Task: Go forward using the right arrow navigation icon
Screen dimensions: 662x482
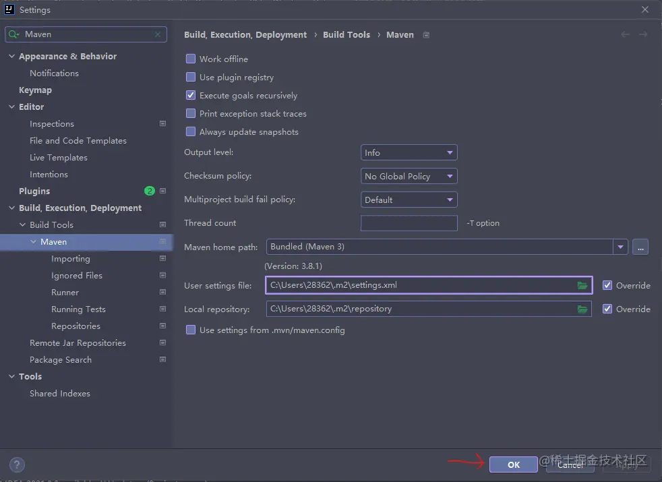Action: point(643,34)
